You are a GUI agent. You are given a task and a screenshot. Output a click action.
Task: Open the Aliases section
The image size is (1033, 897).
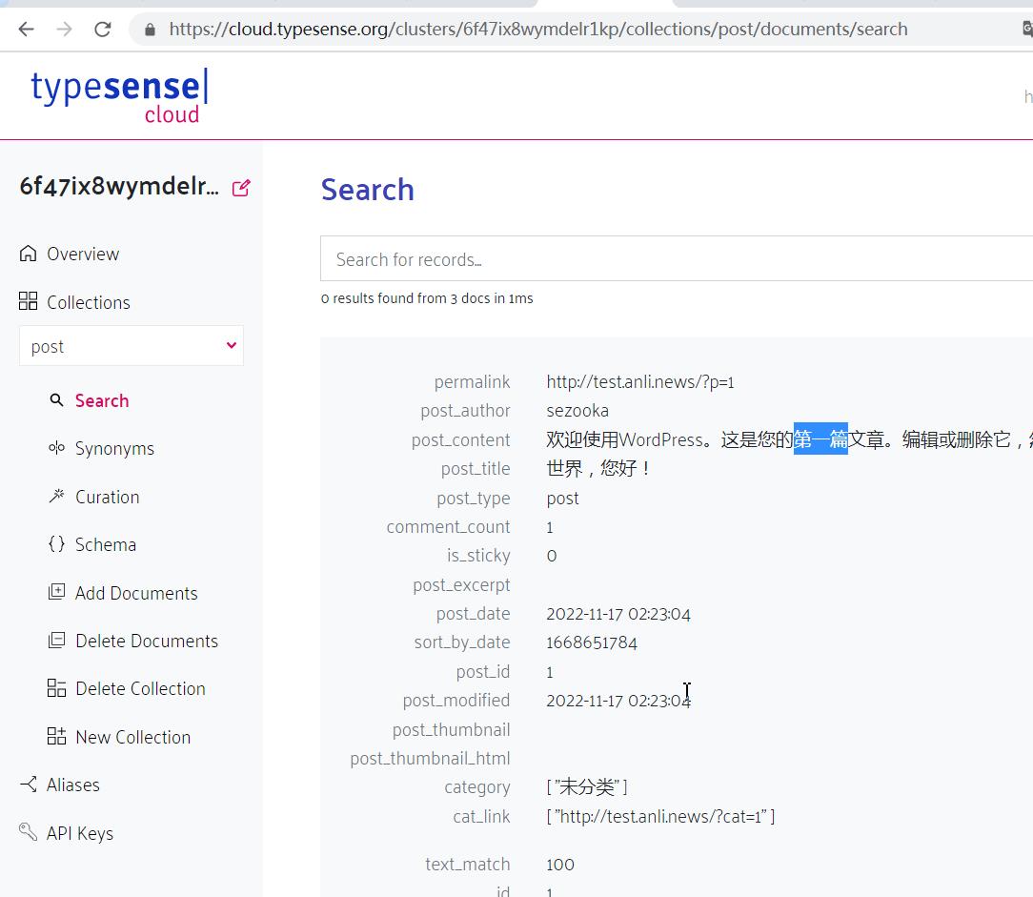72,785
